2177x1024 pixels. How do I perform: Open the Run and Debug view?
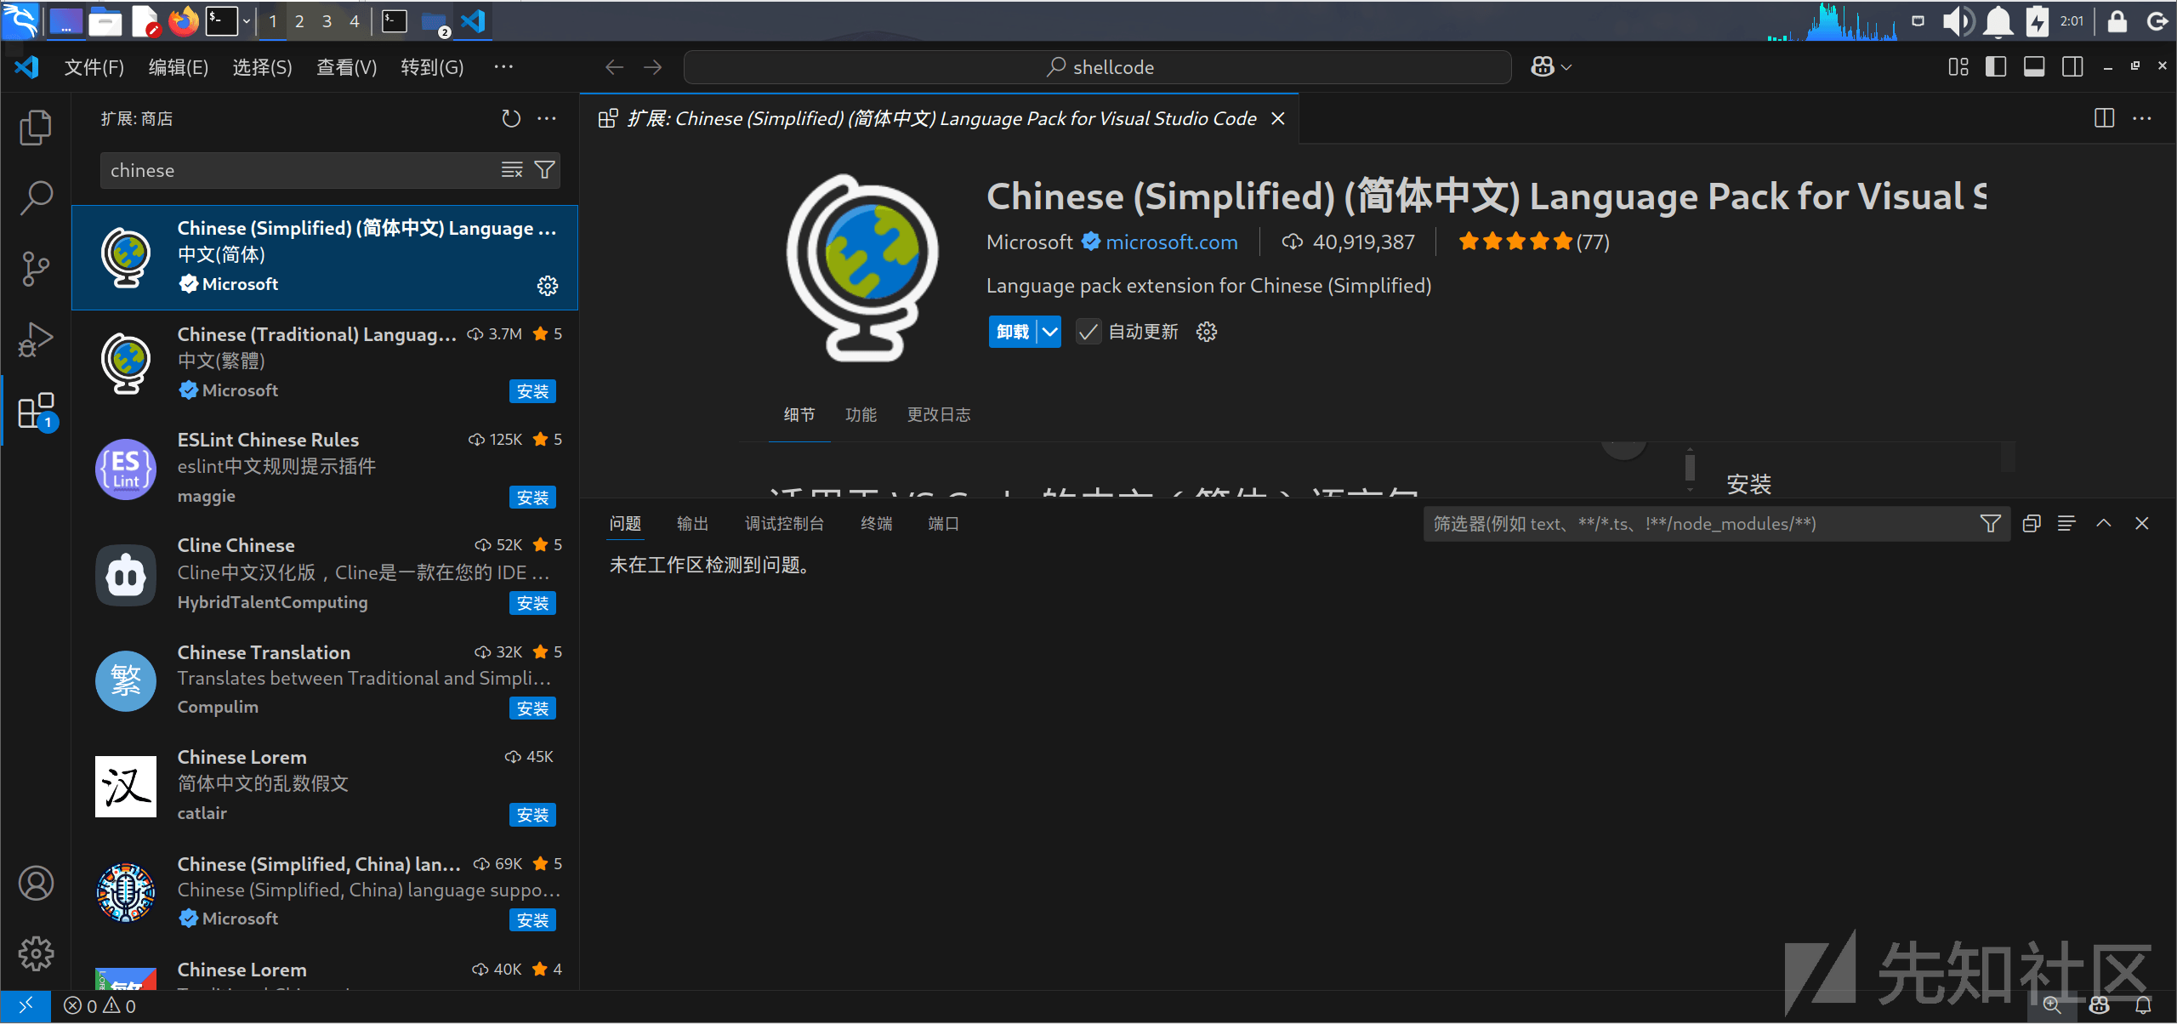click(36, 339)
